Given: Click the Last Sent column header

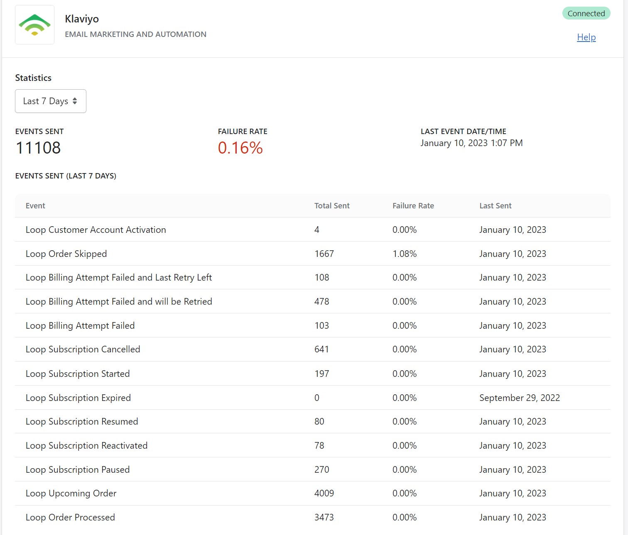Looking at the screenshot, I should (x=495, y=206).
